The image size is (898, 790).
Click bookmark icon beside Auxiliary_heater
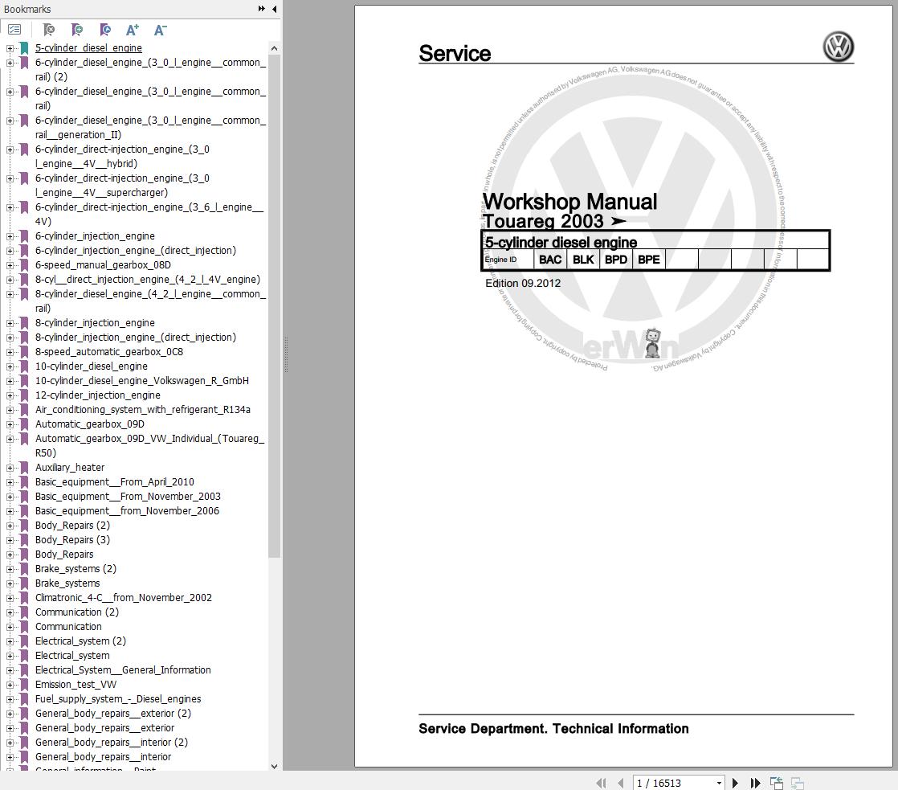(24, 468)
